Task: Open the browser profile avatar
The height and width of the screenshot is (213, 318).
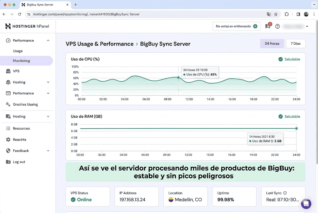Action: 306,14
